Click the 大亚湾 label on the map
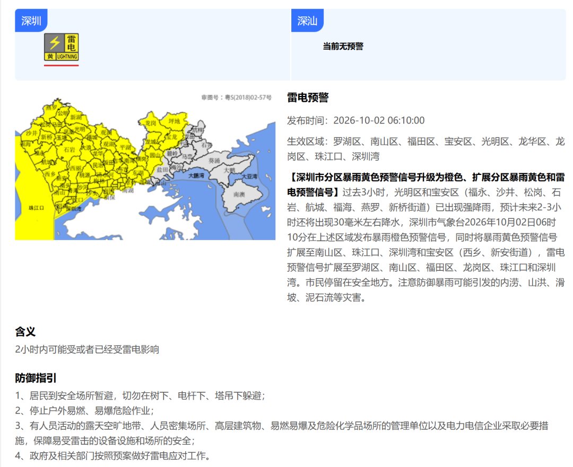 [249, 176]
